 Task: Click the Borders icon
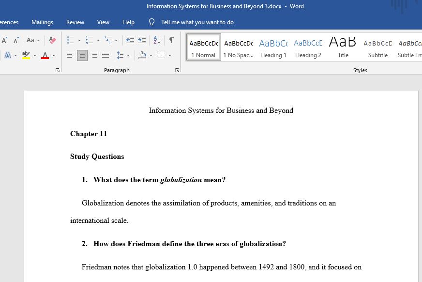point(161,55)
